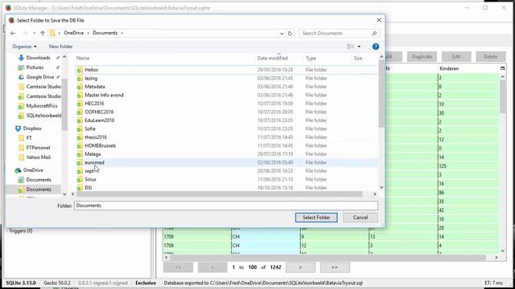Image resolution: width=515 pixels, height=289 pixels.
Task: Select the lezing folder
Action: [91, 79]
